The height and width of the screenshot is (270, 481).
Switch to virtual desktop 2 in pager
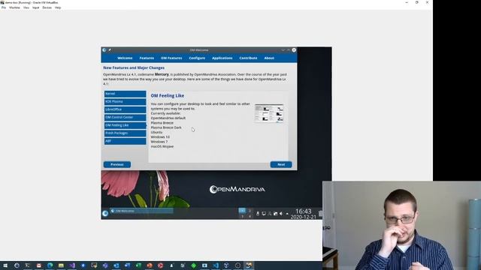coord(250,211)
